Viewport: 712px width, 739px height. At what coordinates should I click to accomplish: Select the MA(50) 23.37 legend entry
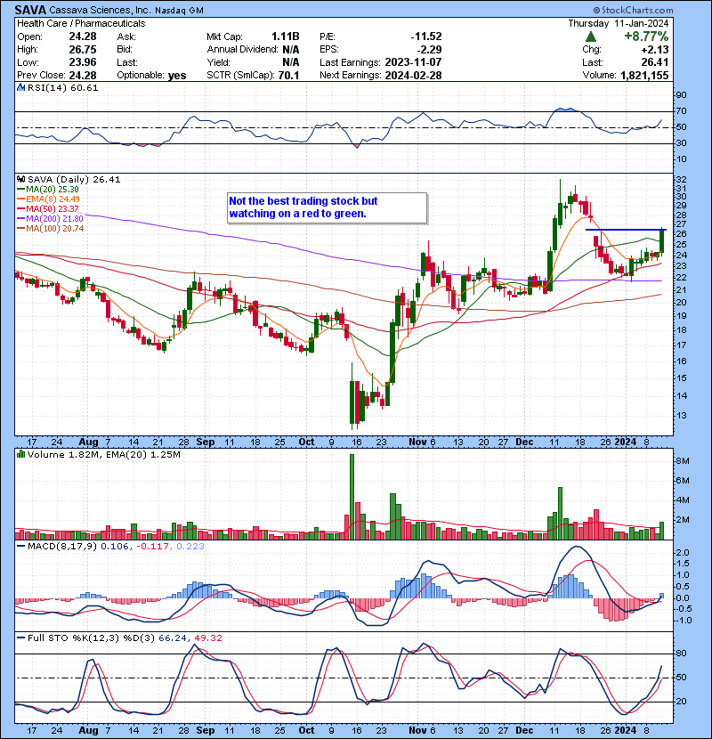(48, 208)
